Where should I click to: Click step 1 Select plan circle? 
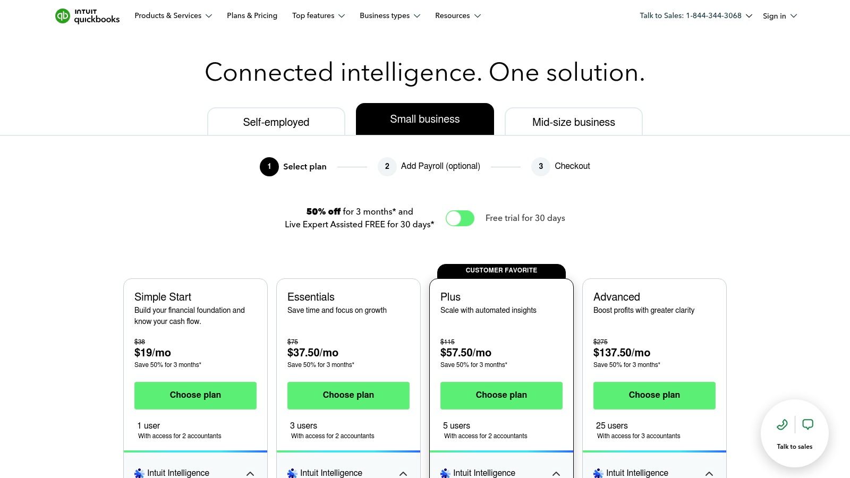269,166
